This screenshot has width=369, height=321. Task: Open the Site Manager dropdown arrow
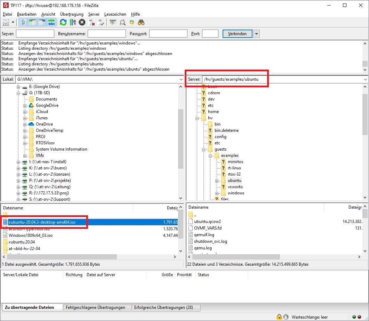pyautogui.click(x=13, y=22)
